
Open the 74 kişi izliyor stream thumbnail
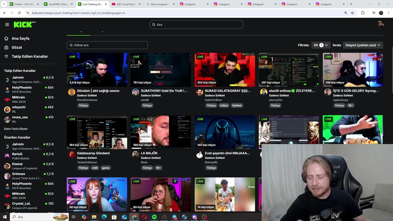[225, 194]
